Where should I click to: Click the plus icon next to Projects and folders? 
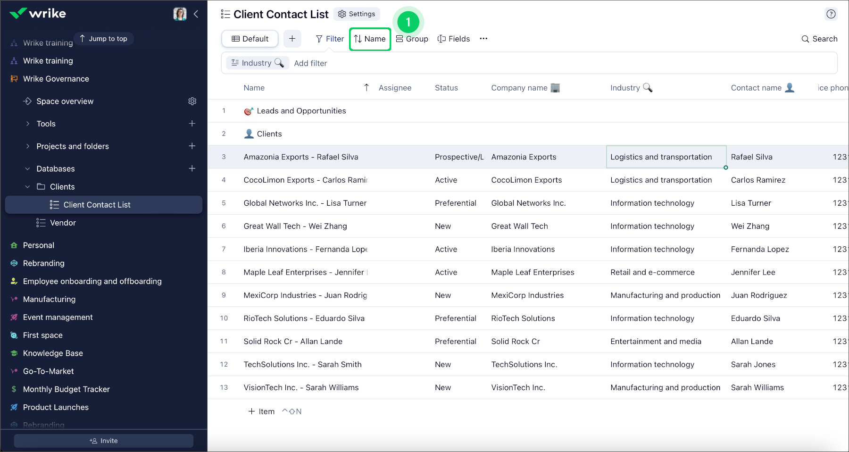click(x=192, y=146)
